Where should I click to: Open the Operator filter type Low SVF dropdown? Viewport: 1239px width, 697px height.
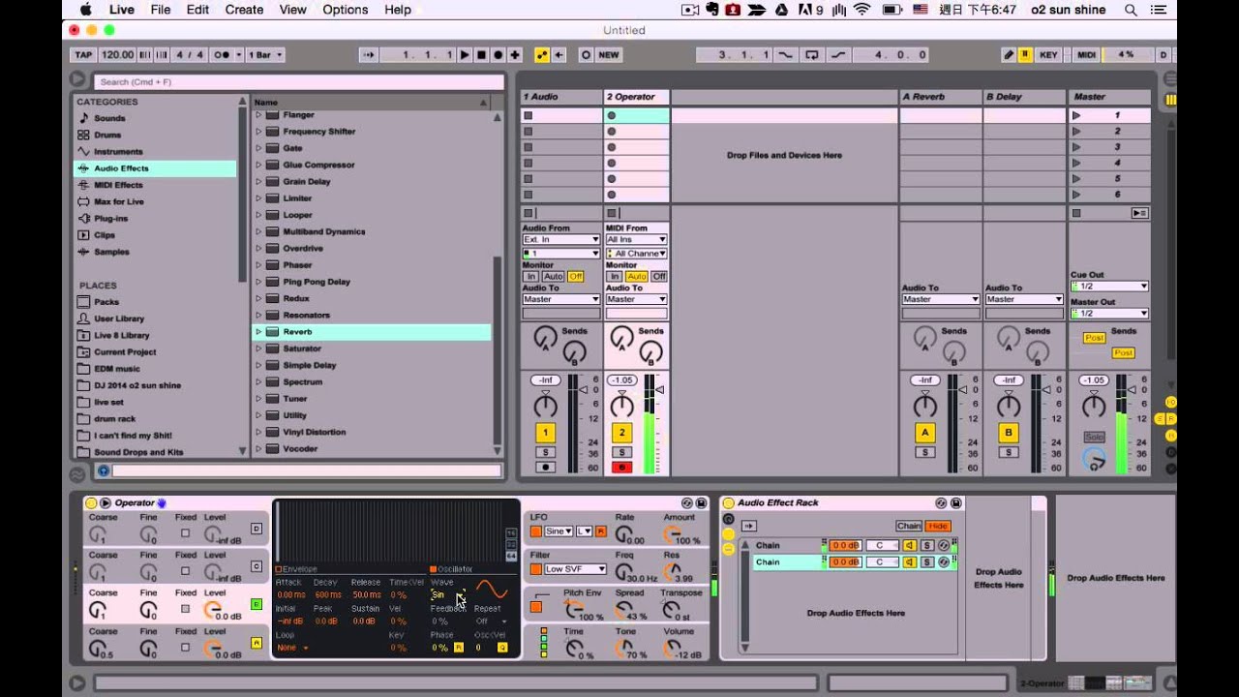click(575, 569)
